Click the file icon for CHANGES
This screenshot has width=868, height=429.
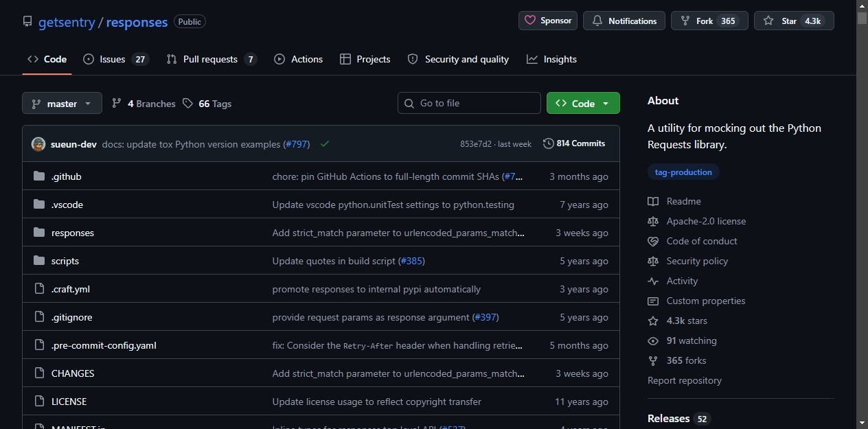click(x=39, y=373)
